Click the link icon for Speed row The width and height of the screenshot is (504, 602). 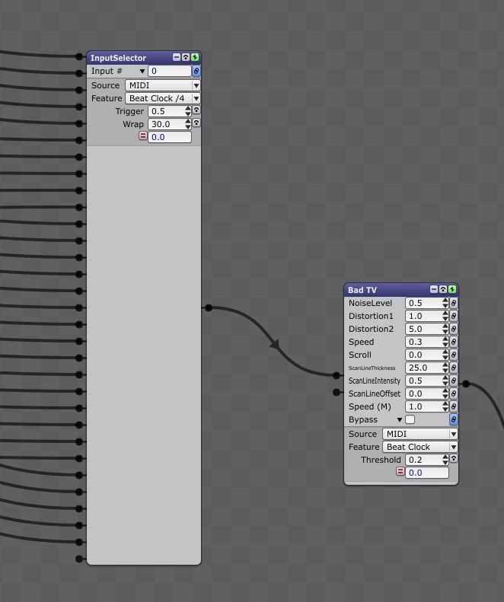pos(453,342)
